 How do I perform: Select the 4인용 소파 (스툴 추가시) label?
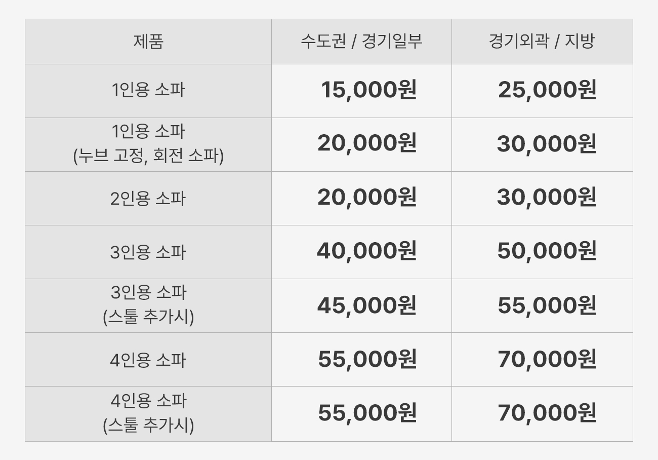pos(148,413)
